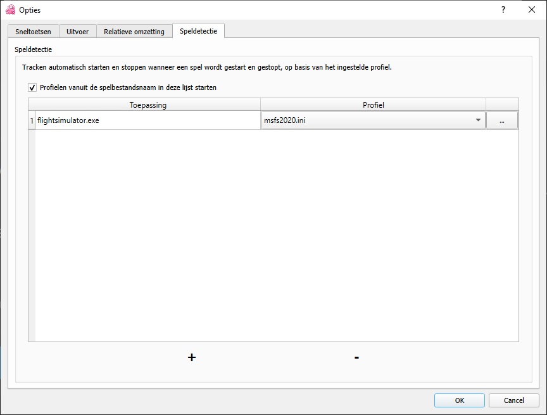This screenshot has height=415, width=547.
Task: Switch to the Uitvoer tab
Action: (x=77, y=32)
